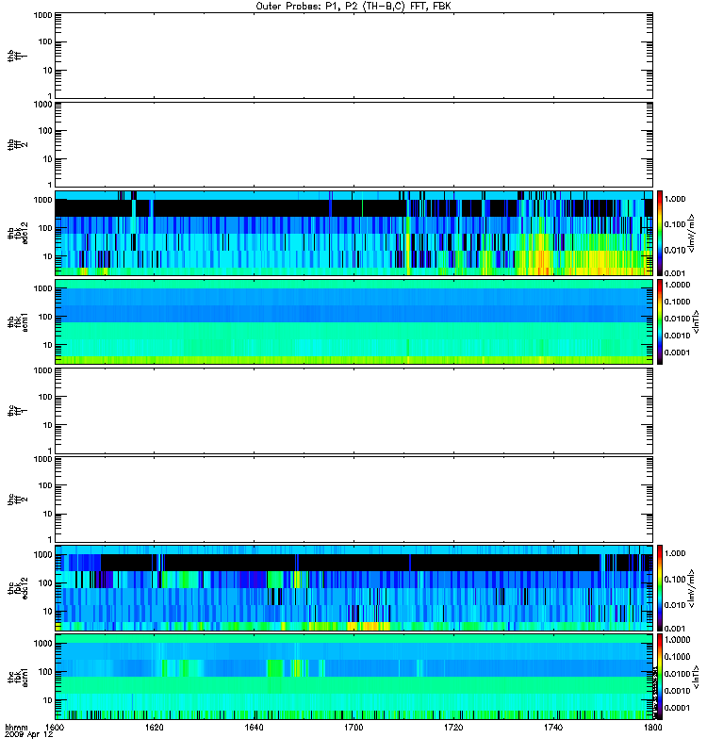Click '1.000' tick on thb edc12 colorbar
Screen dimensions: 707x754
[x=675, y=199]
